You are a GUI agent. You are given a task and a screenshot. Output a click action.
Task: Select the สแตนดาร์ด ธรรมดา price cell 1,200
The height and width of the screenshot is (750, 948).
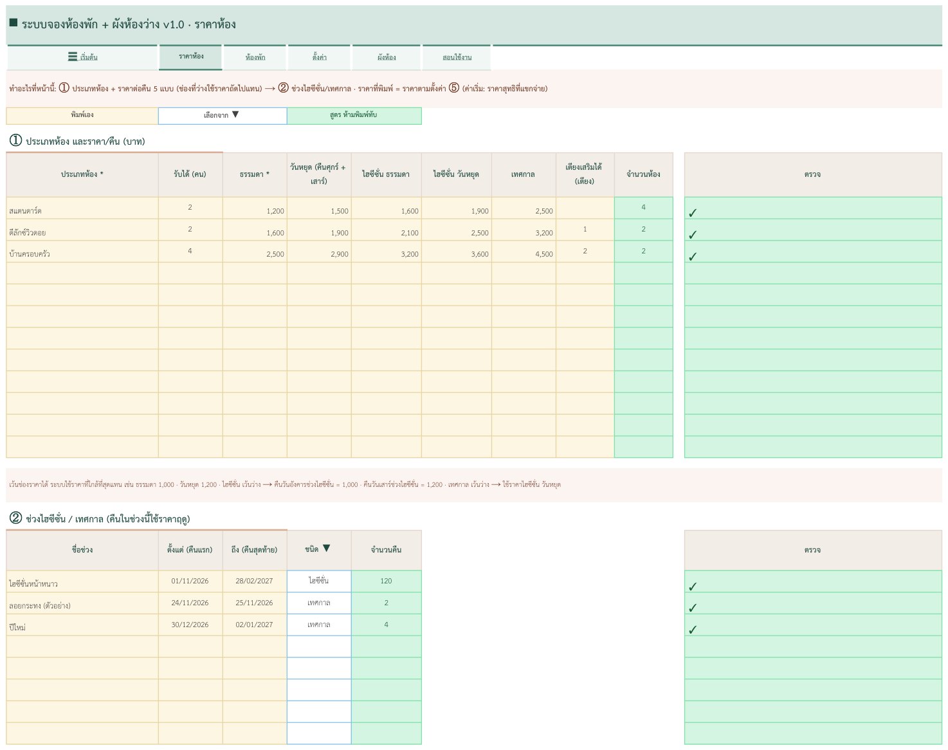point(255,208)
